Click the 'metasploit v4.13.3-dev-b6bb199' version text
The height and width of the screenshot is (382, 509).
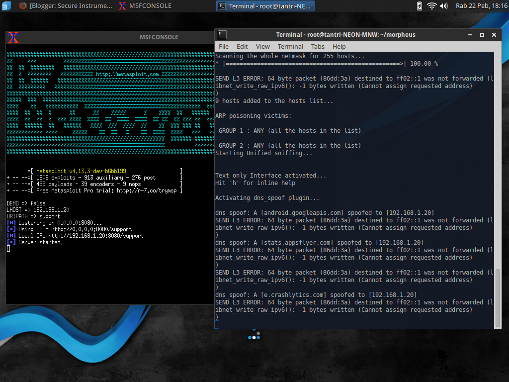pyautogui.click(x=81, y=171)
